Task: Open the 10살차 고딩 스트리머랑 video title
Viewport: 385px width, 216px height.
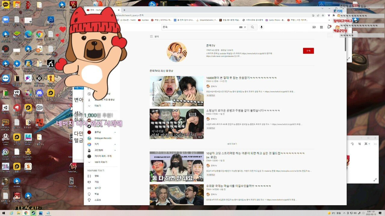Action: click(x=255, y=155)
